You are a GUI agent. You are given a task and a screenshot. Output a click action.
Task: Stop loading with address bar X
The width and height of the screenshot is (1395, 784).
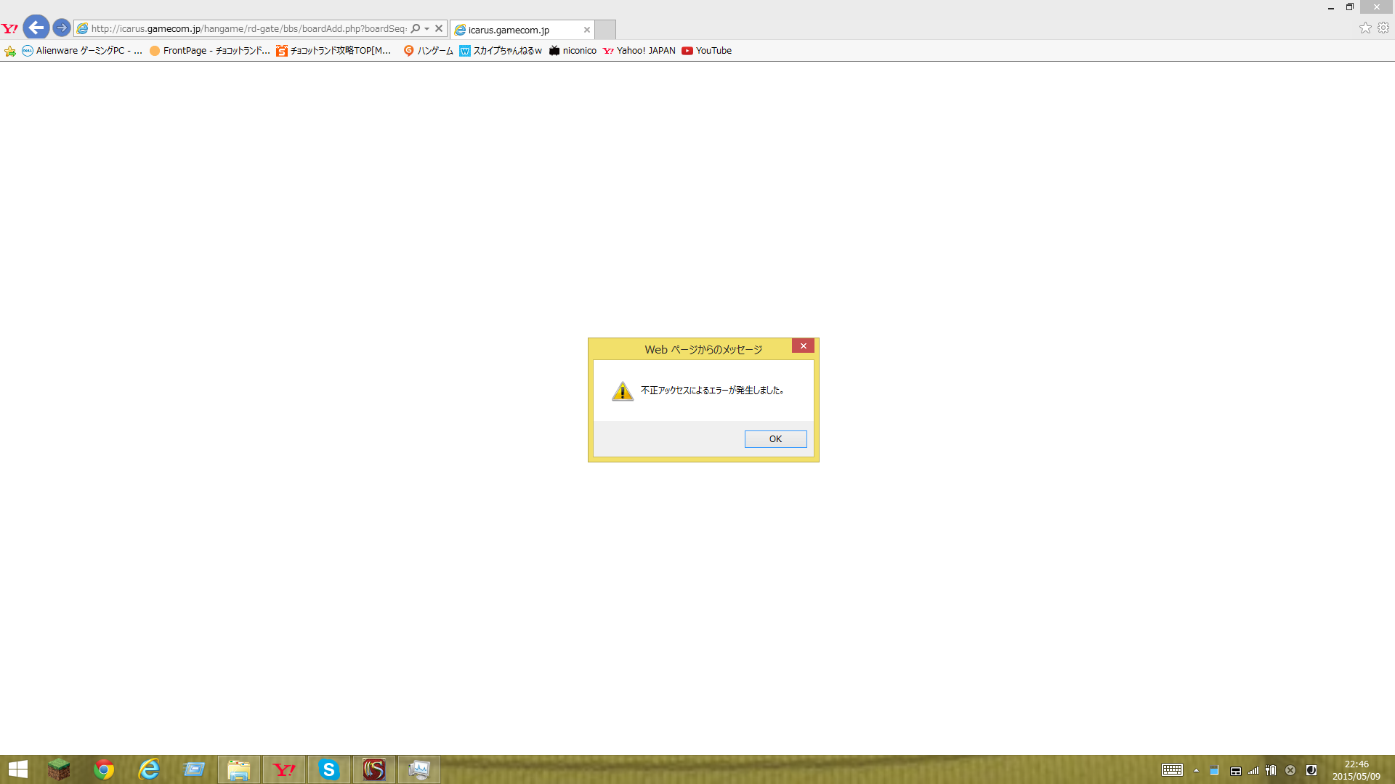click(439, 28)
